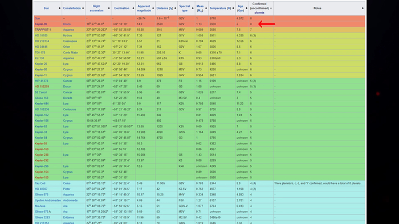The width and height of the screenshot is (399, 224).
Task: Open the Spectral type header link
Action: [185, 9]
